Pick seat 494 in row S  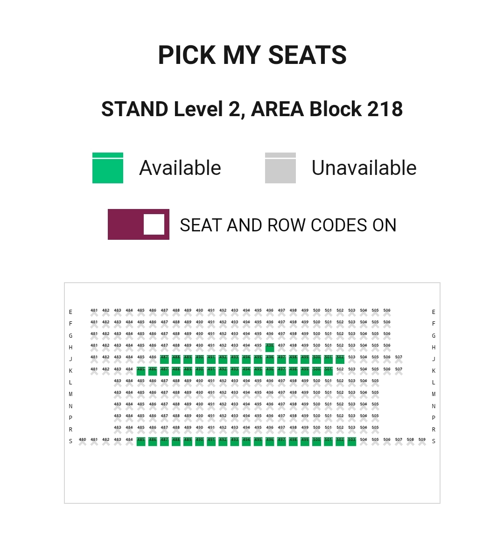click(246, 442)
